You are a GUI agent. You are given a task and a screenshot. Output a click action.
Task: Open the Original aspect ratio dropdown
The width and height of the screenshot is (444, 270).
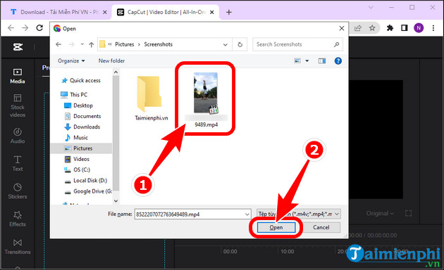click(x=380, y=213)
